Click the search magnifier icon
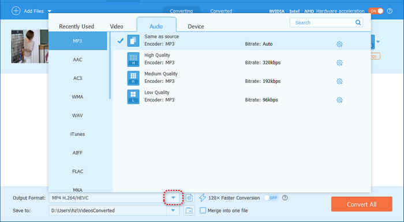The image size is (404, 222). click(x=358, y=22)
